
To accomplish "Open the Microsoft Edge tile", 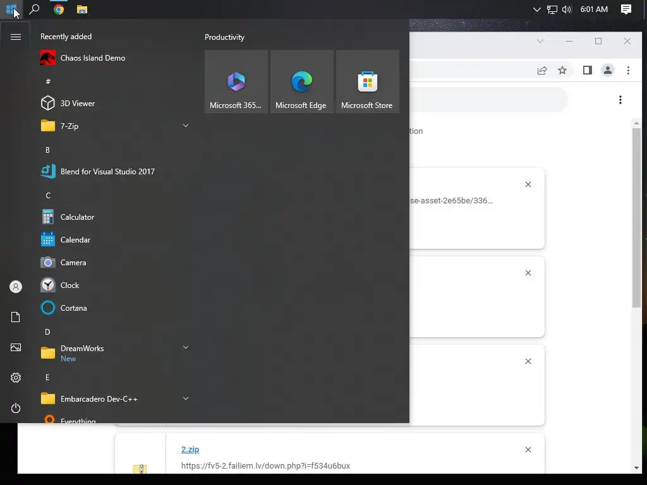I will click(301, 81).
